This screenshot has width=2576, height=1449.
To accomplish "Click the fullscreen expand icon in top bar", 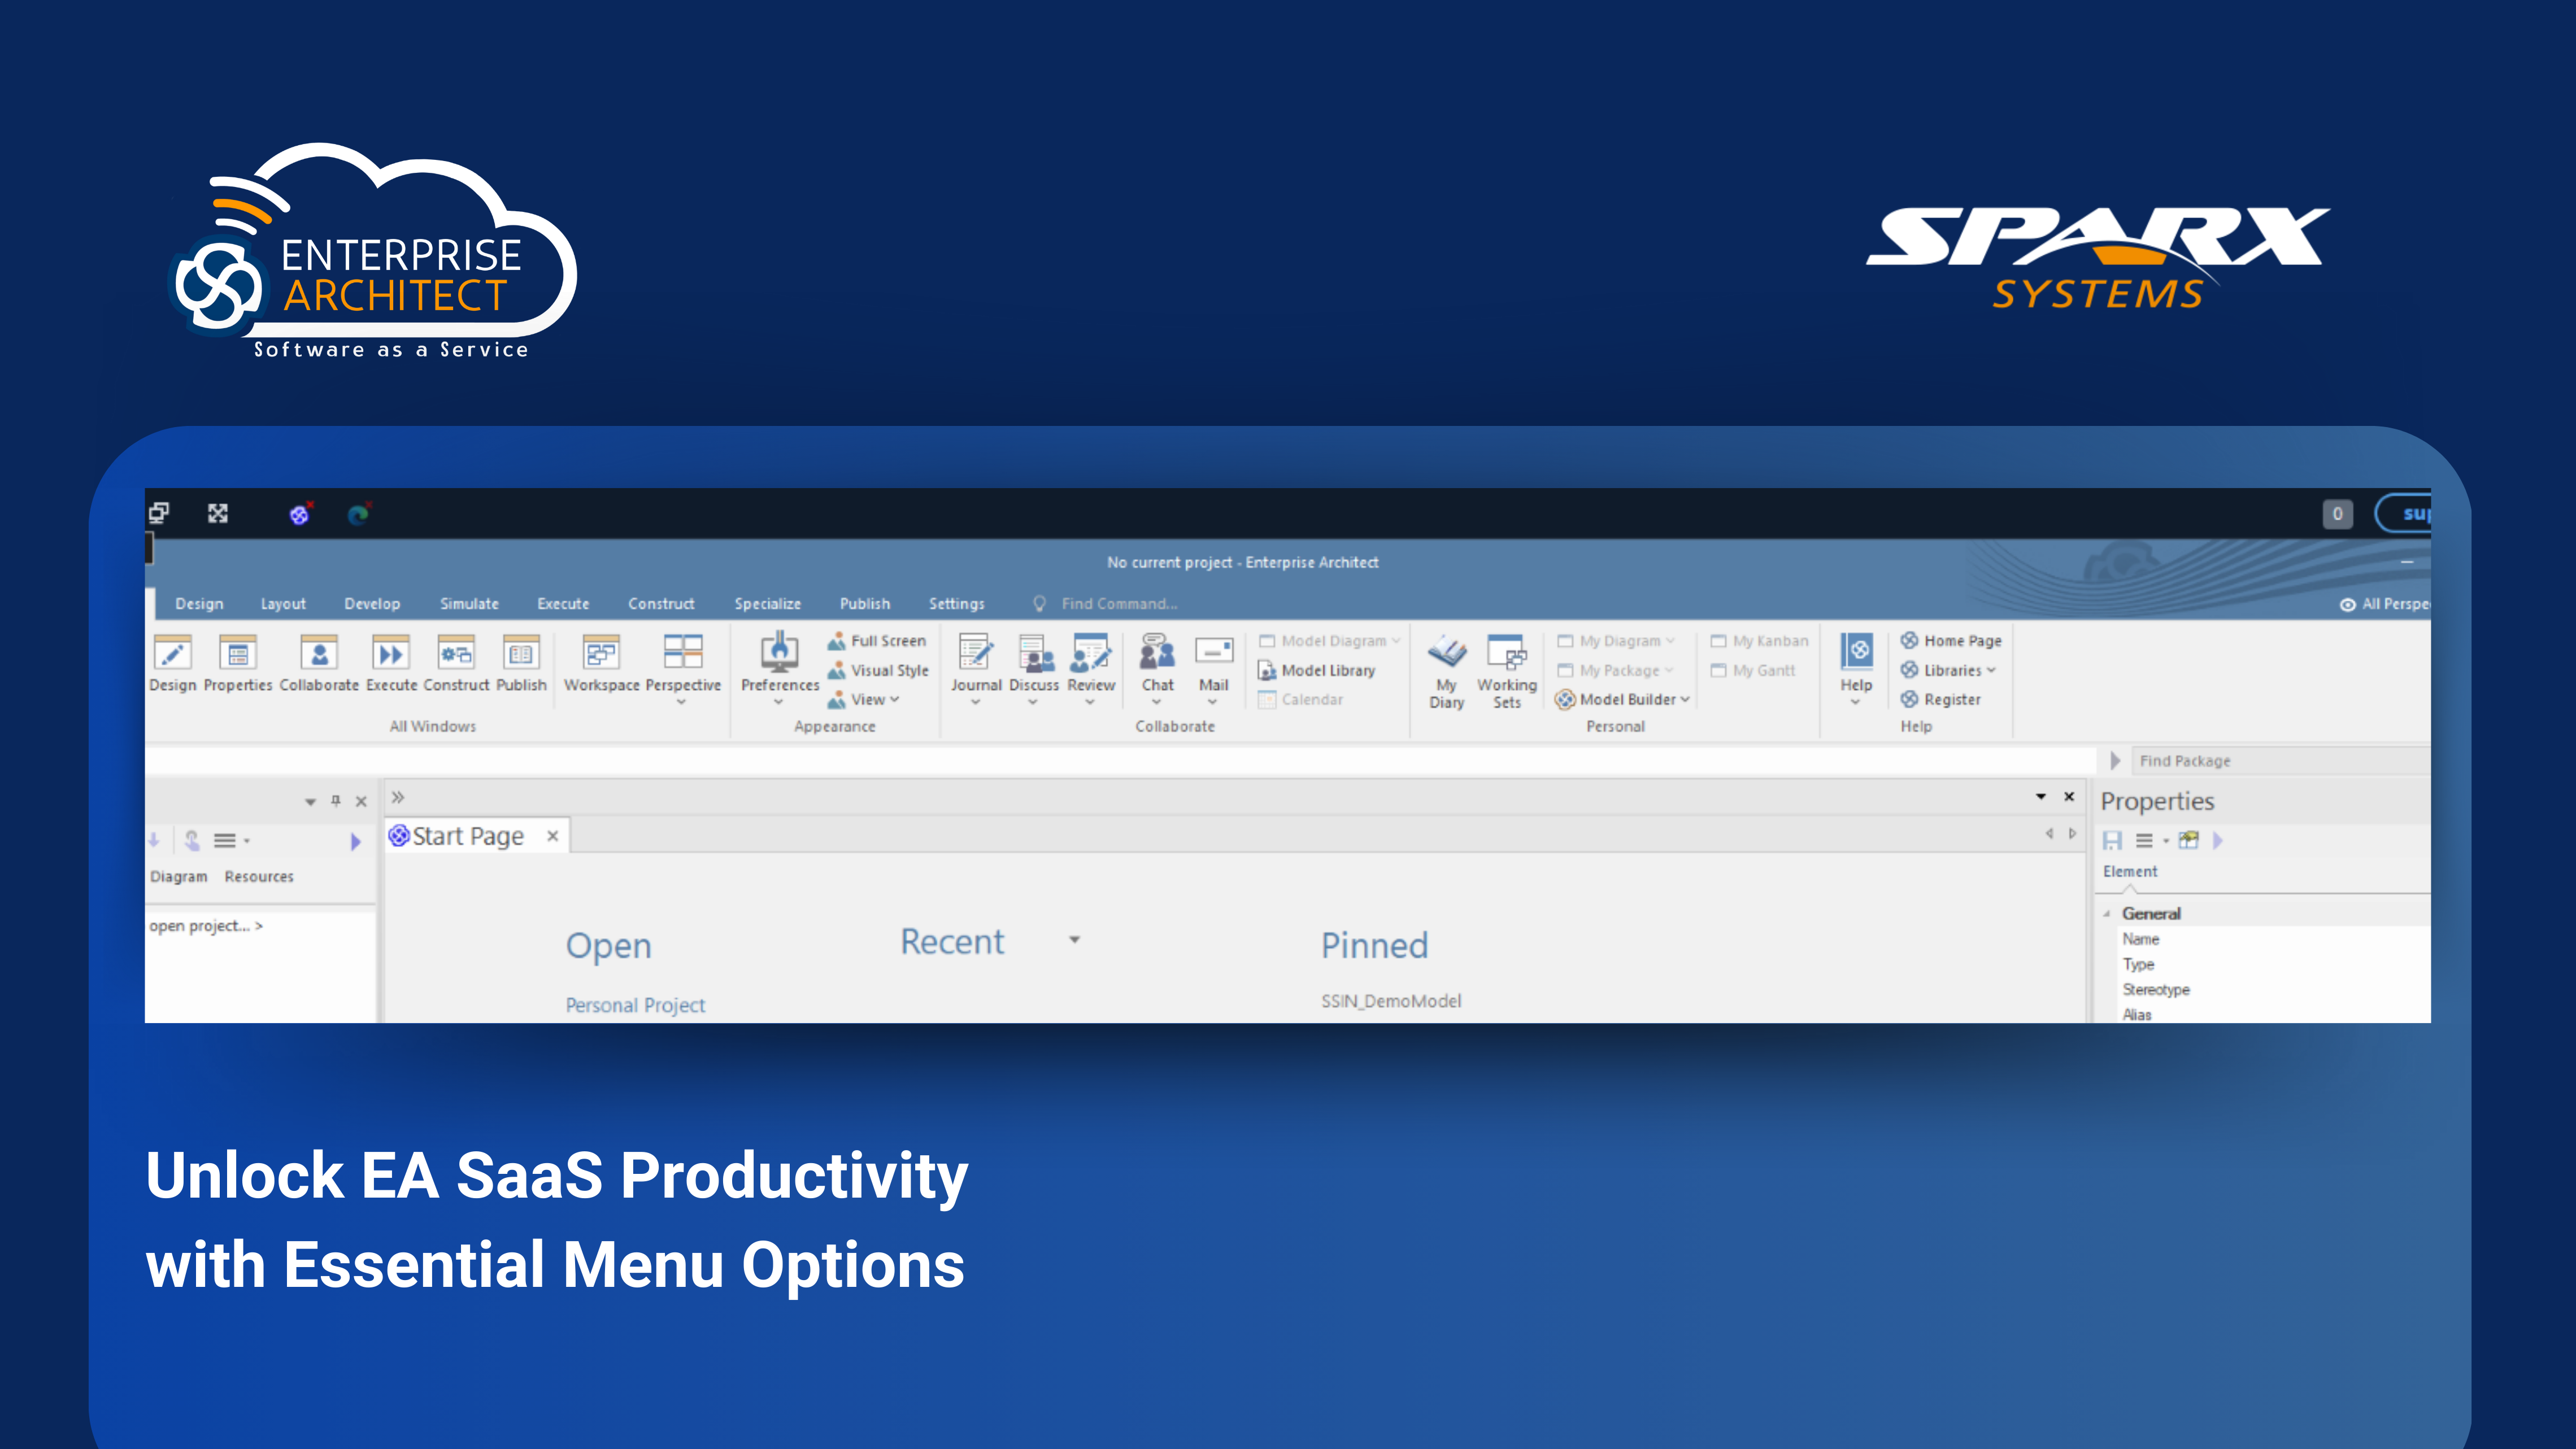I will (x=218, y=513).
